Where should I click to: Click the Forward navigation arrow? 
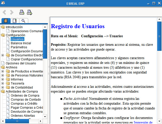[x=12, y=12]
